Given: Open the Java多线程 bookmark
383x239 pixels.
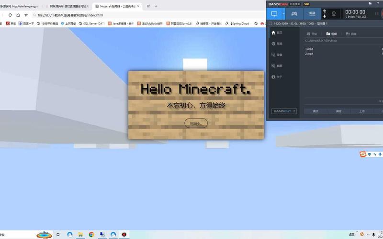Looking at the screenshot, I should click(121, 23).
